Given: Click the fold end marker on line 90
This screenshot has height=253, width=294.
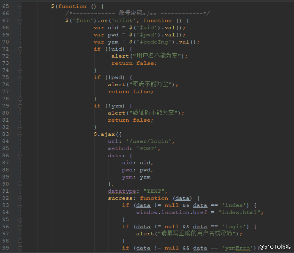Looking at the screenshot, I should (x=20, y=184).
